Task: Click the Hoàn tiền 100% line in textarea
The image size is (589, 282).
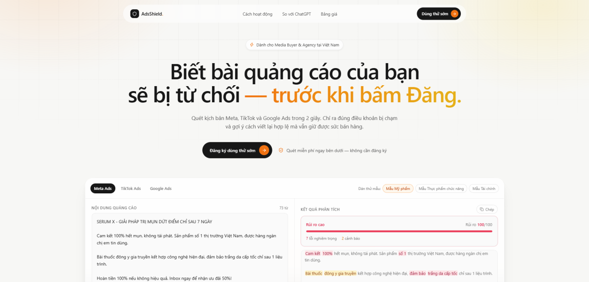Action: (164, 278)
